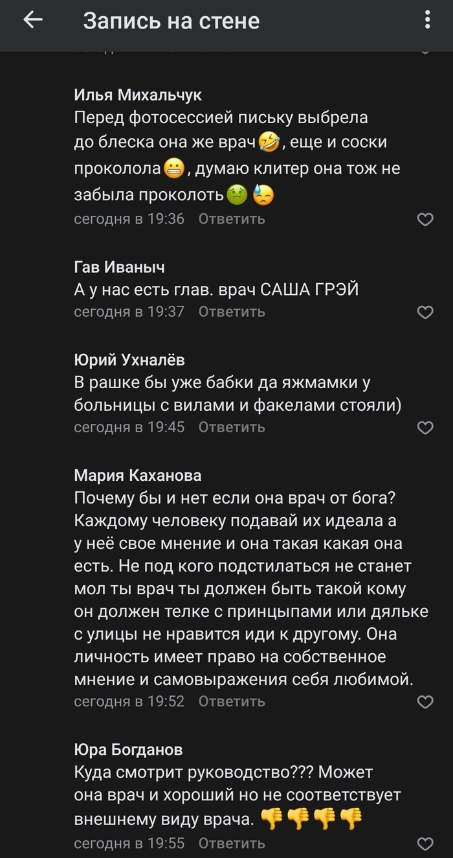Open the three-dot options menu
Screen dimensions: 453x858
click(427, 20)
